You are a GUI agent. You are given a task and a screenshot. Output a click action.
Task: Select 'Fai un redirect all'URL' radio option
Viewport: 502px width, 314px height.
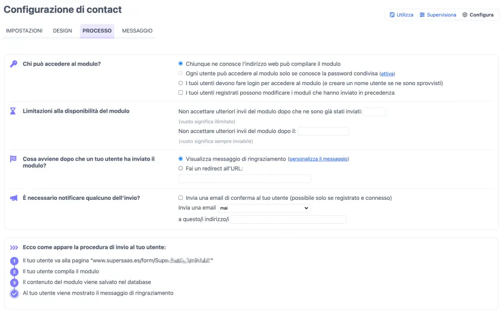click(181, 169)
